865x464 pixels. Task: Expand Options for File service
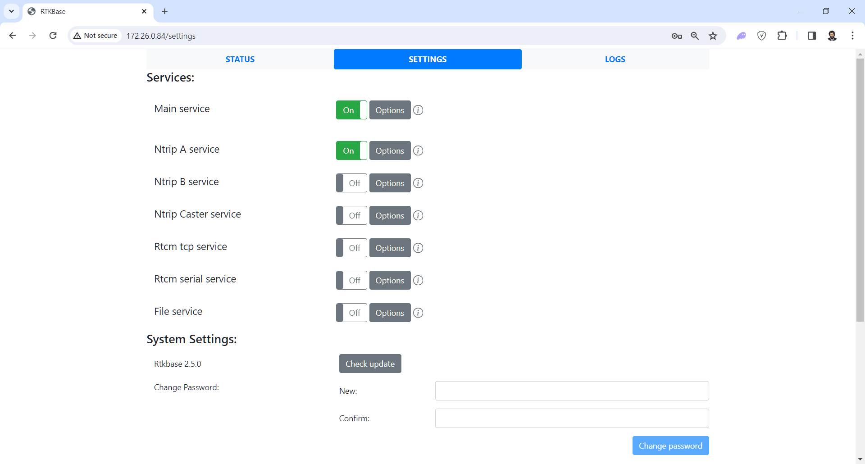[x=390, y=313]
